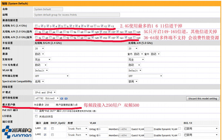Image resolution: width=222 pixels, height=140 pixels.
Task: Tick LAN1 Enable Dynamic VLAN checkbox
Action: pos(179,129)
